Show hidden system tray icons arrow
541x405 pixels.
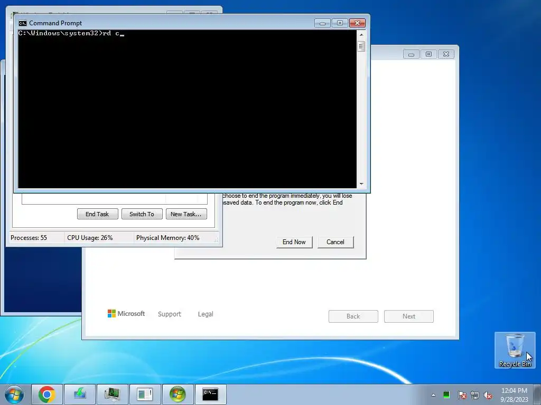[433, 395]
